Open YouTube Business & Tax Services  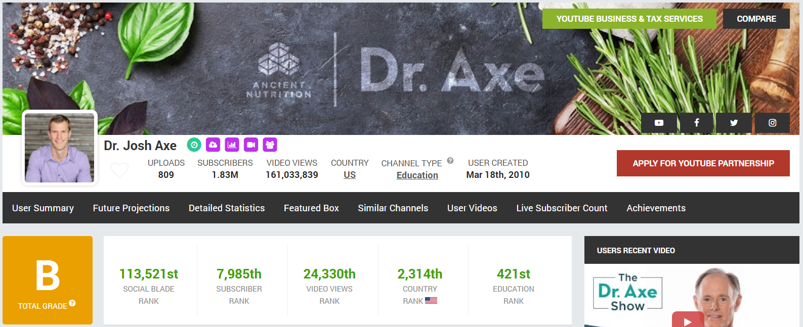pos(629,19)
